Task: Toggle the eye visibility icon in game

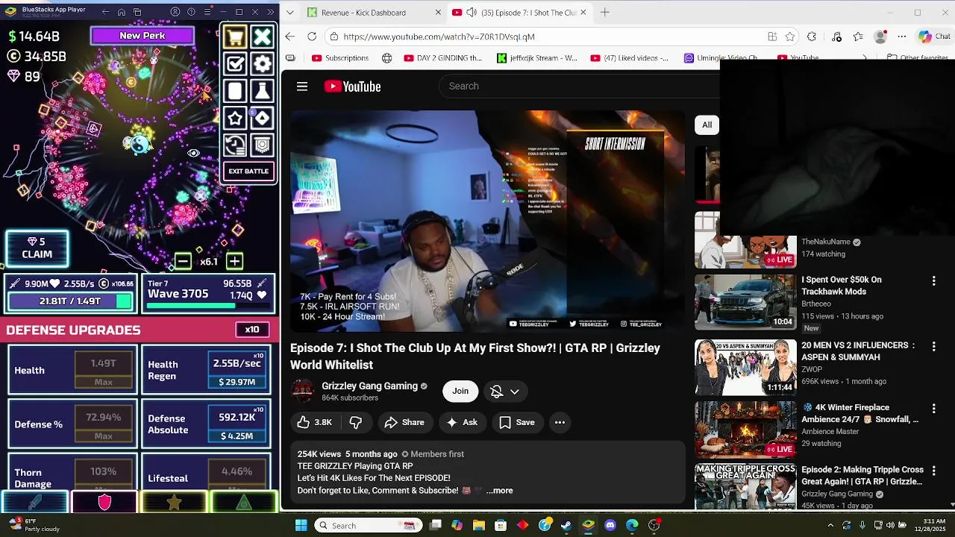Action: coord(193,153)
